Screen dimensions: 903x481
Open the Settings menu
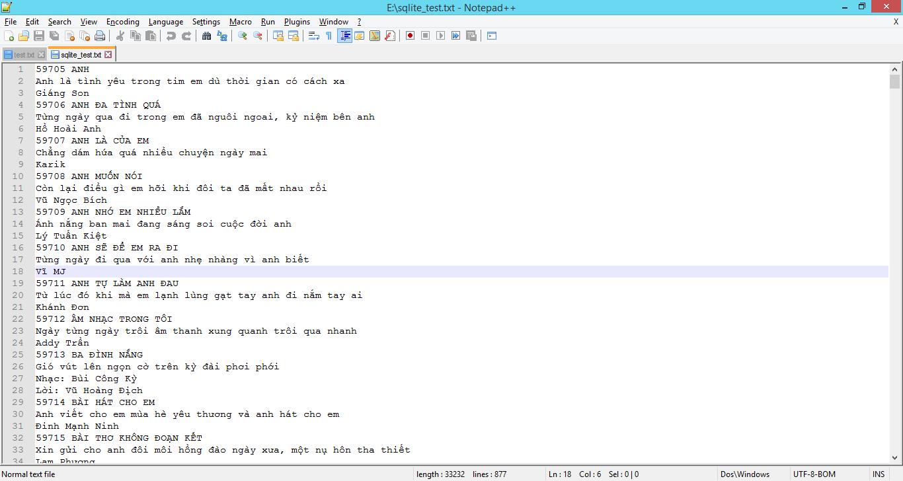click(206, 22)
